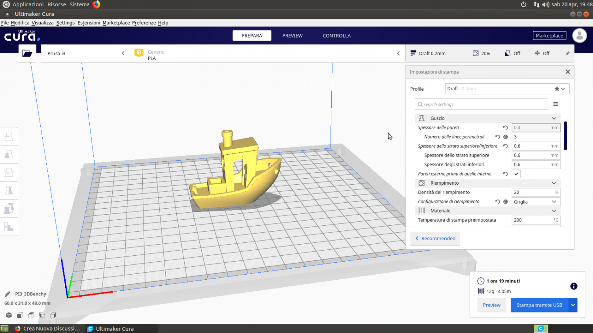Viewport: 593px width, 333px height.
Task: Open output device dropdown next to Stampa tramite USB
Action: [573, 305]
